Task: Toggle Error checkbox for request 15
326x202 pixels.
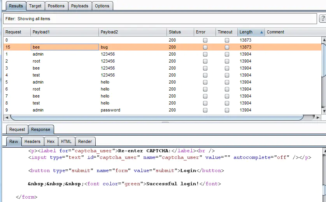Action: pos(205,47)
